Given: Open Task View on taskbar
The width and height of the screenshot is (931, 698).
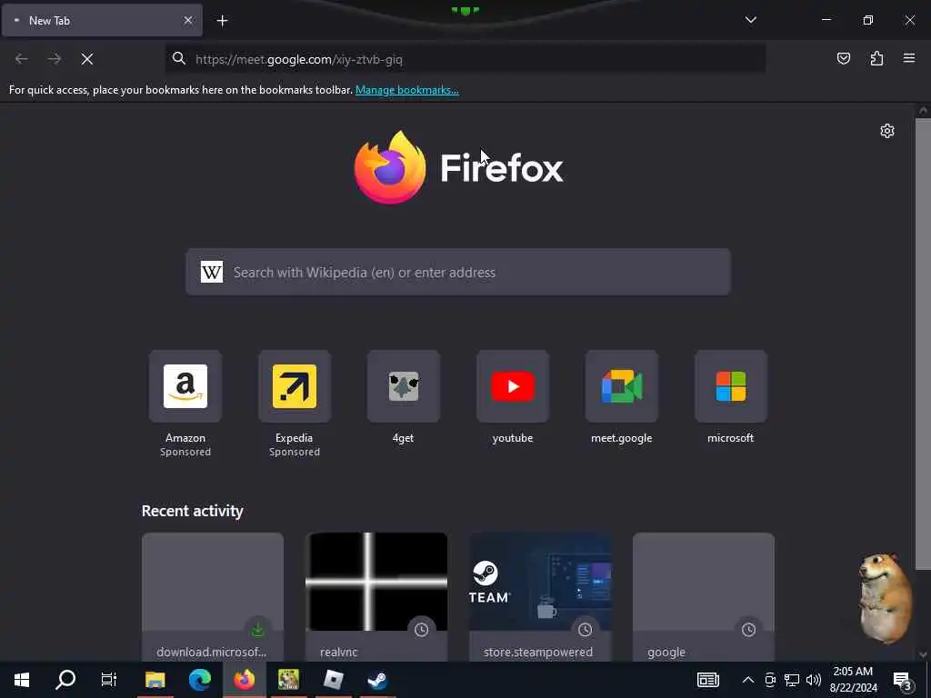Looking at the screenshot, I should pyautogui.click(x=109, y=680).
